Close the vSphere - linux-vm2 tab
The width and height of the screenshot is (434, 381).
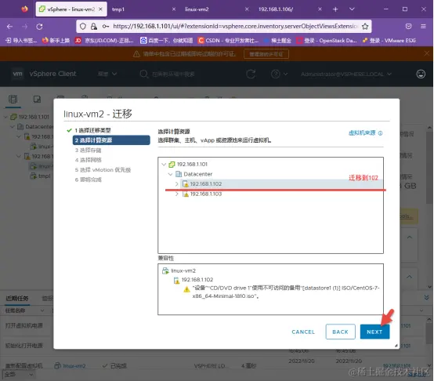click(x=100, y=9)
